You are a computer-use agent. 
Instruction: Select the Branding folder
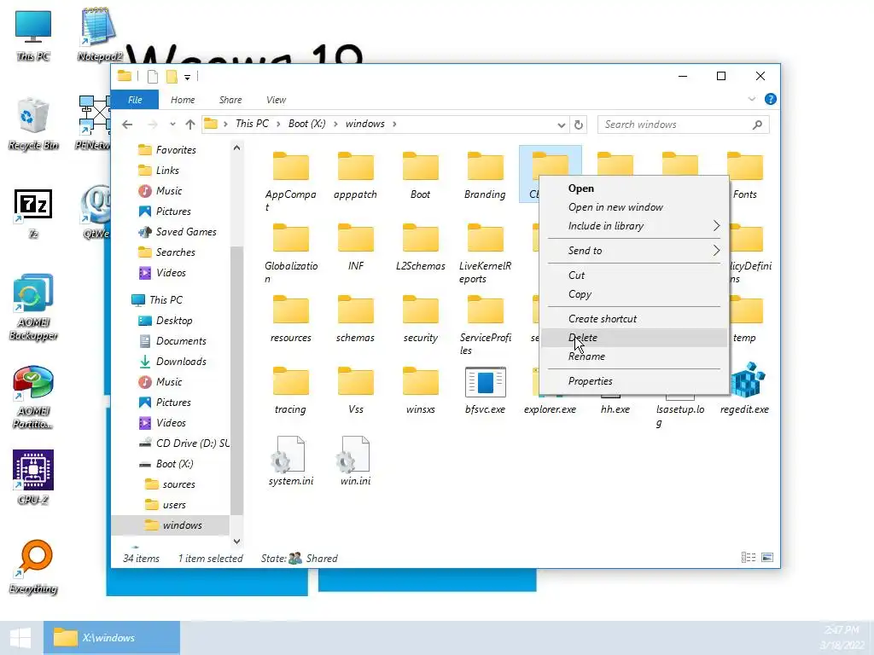[485, 175]
